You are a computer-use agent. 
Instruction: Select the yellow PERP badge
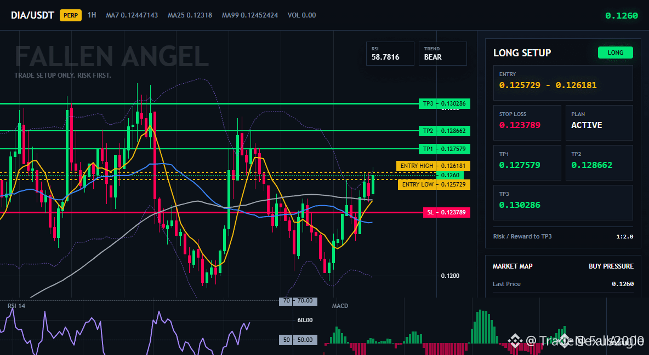click(x=71, y=15)
